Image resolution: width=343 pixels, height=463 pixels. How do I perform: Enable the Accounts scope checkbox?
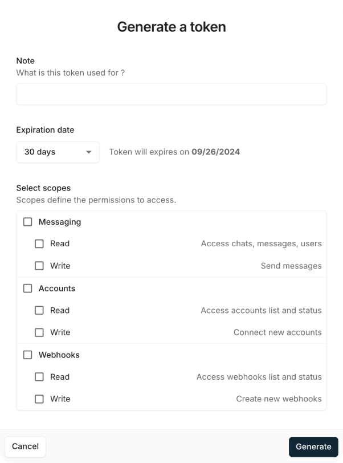point(27,289)
